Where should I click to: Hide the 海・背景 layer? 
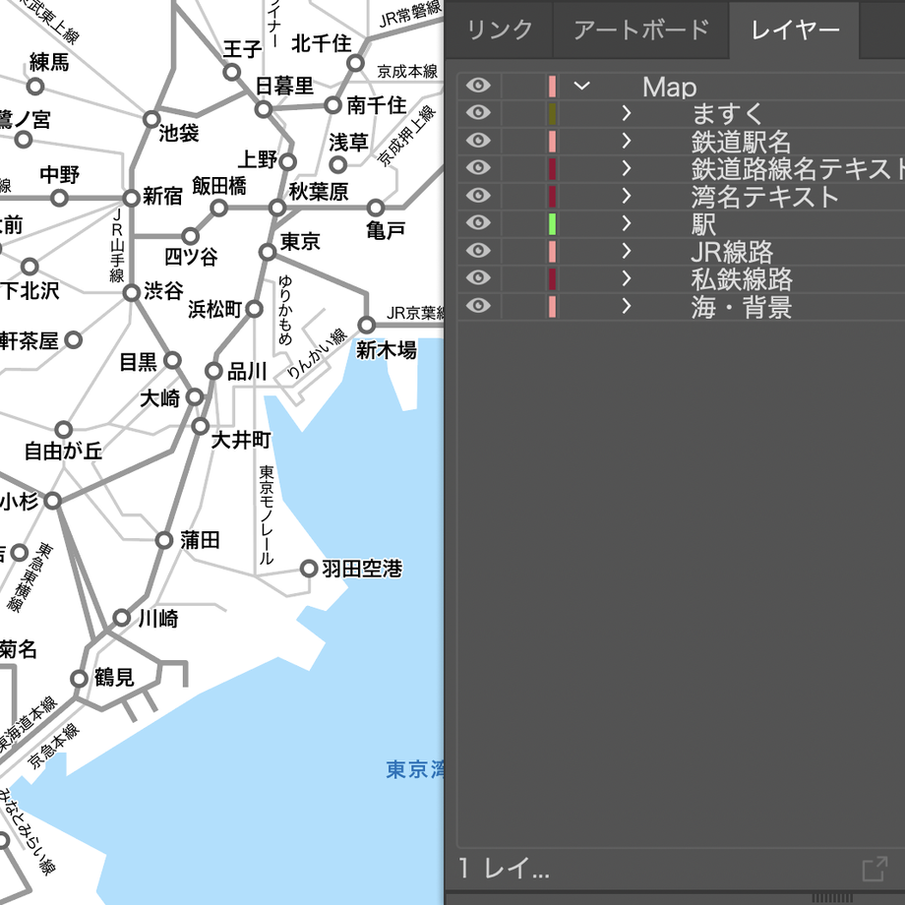pyautogui.click(x=478, y=305)
